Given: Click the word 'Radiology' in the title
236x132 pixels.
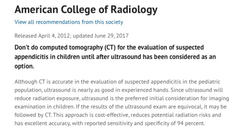Looking at the screenshot, I should pyautogui.click(x=134, y=10).
